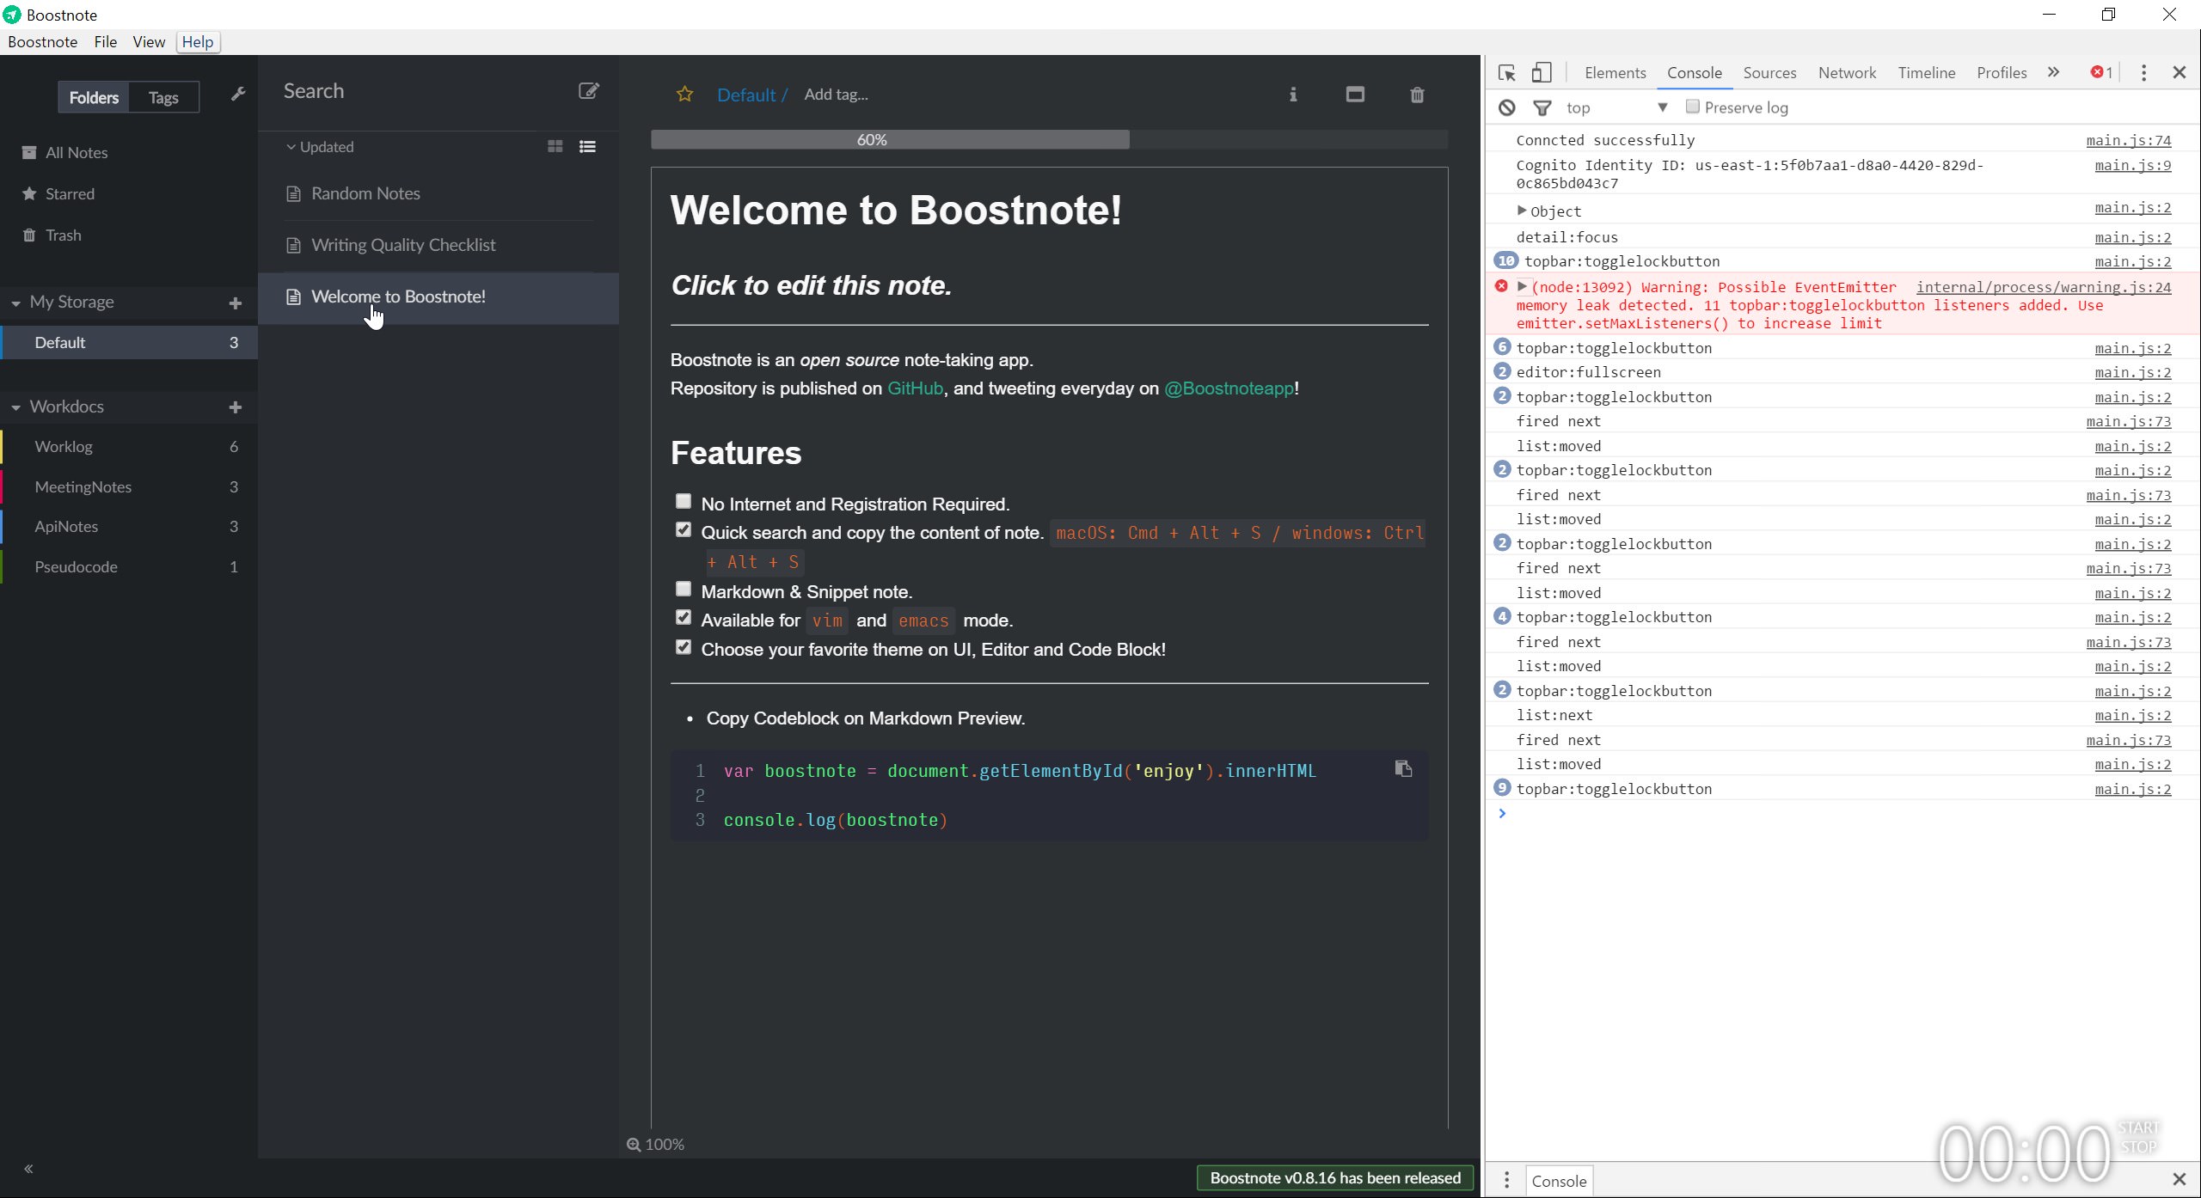The height and width of the screenshot is (1198, 2201).
Task: Switch to DevTools Network tab
Action: (x=1847, y=73)
